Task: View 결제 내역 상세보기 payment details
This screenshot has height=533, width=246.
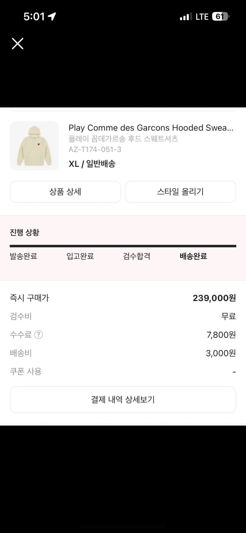Action: coord(123,399)
